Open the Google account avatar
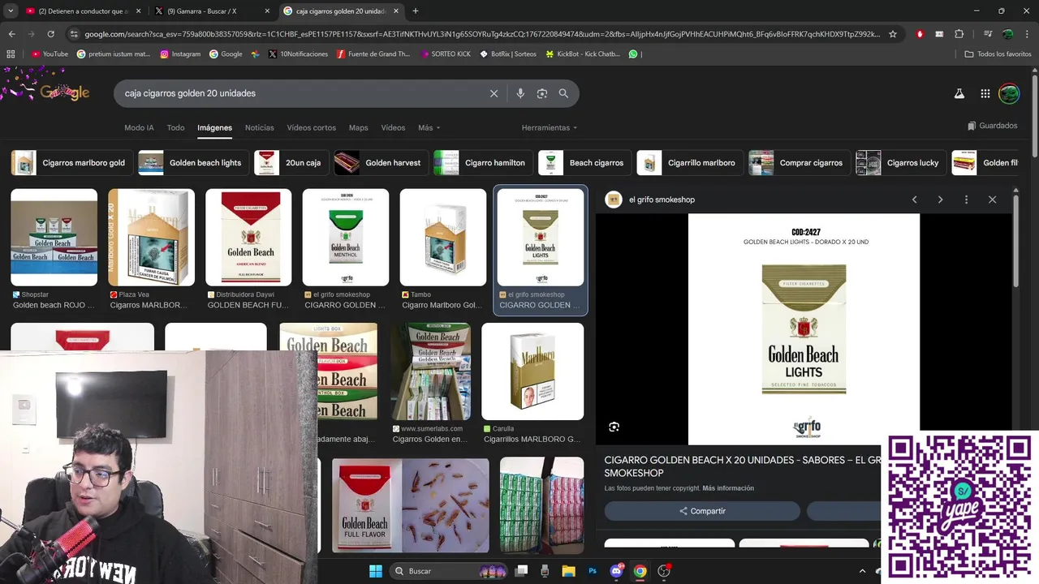Screen dimensions: 1039x584 1009,93
